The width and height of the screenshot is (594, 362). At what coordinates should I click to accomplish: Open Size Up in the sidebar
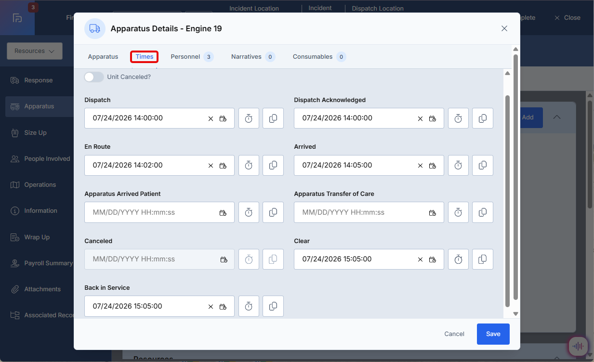[x=36, y=133]
